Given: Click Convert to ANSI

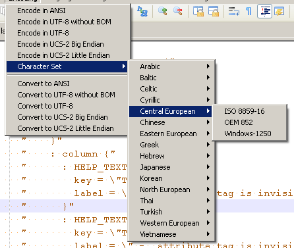Looking at the screenshot, I should 67,84.
